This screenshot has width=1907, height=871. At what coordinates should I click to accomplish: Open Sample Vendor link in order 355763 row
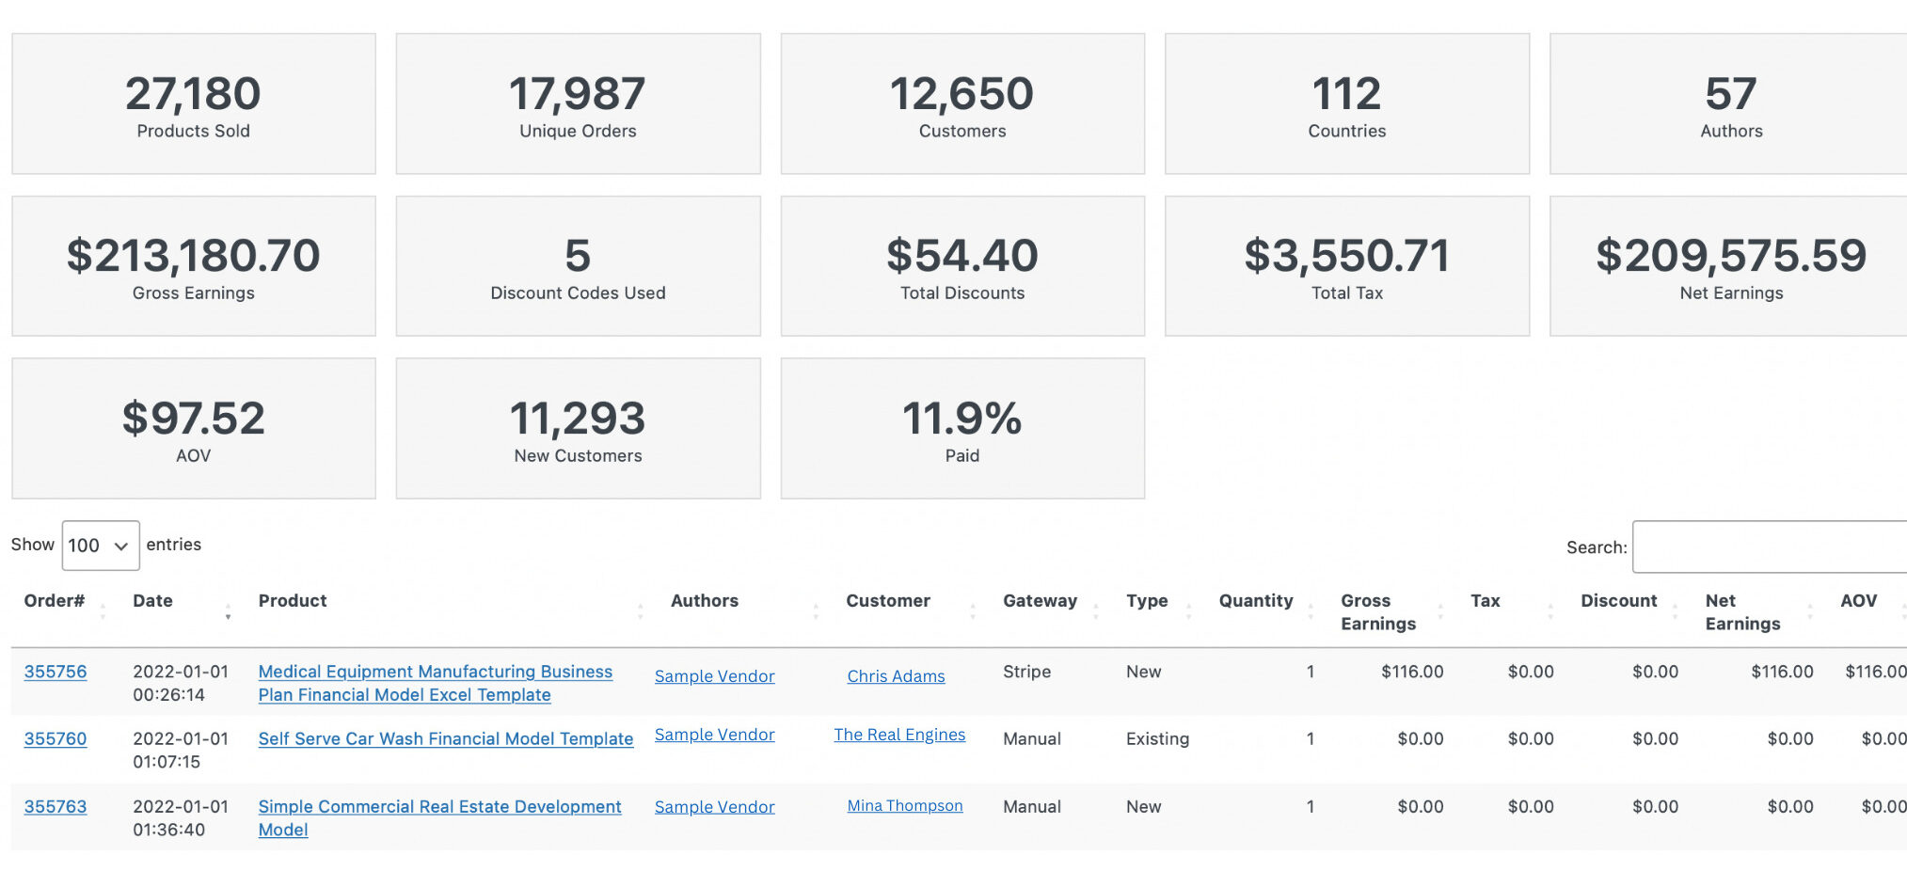[715, 807]
